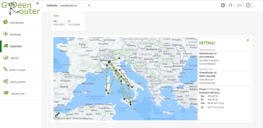
Task: Click the GreenRouter logo
Action: point(21,8)
